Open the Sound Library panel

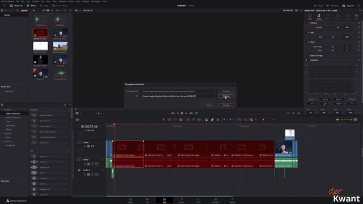(x=60, y=6)
